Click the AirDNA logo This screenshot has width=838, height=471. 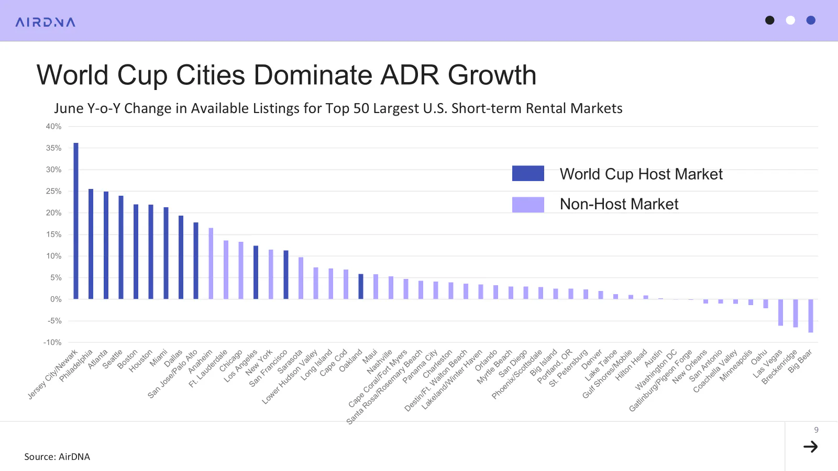point(46,22)
